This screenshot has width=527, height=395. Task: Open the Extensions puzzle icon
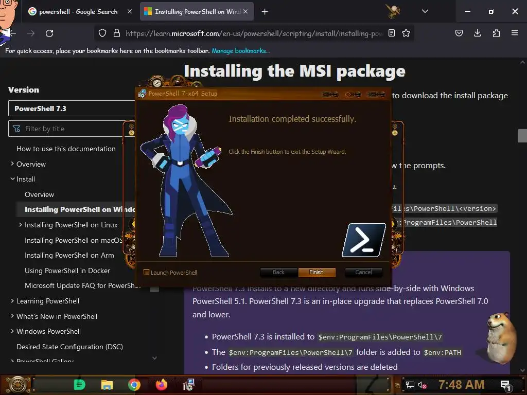click(x=496, y=33)
